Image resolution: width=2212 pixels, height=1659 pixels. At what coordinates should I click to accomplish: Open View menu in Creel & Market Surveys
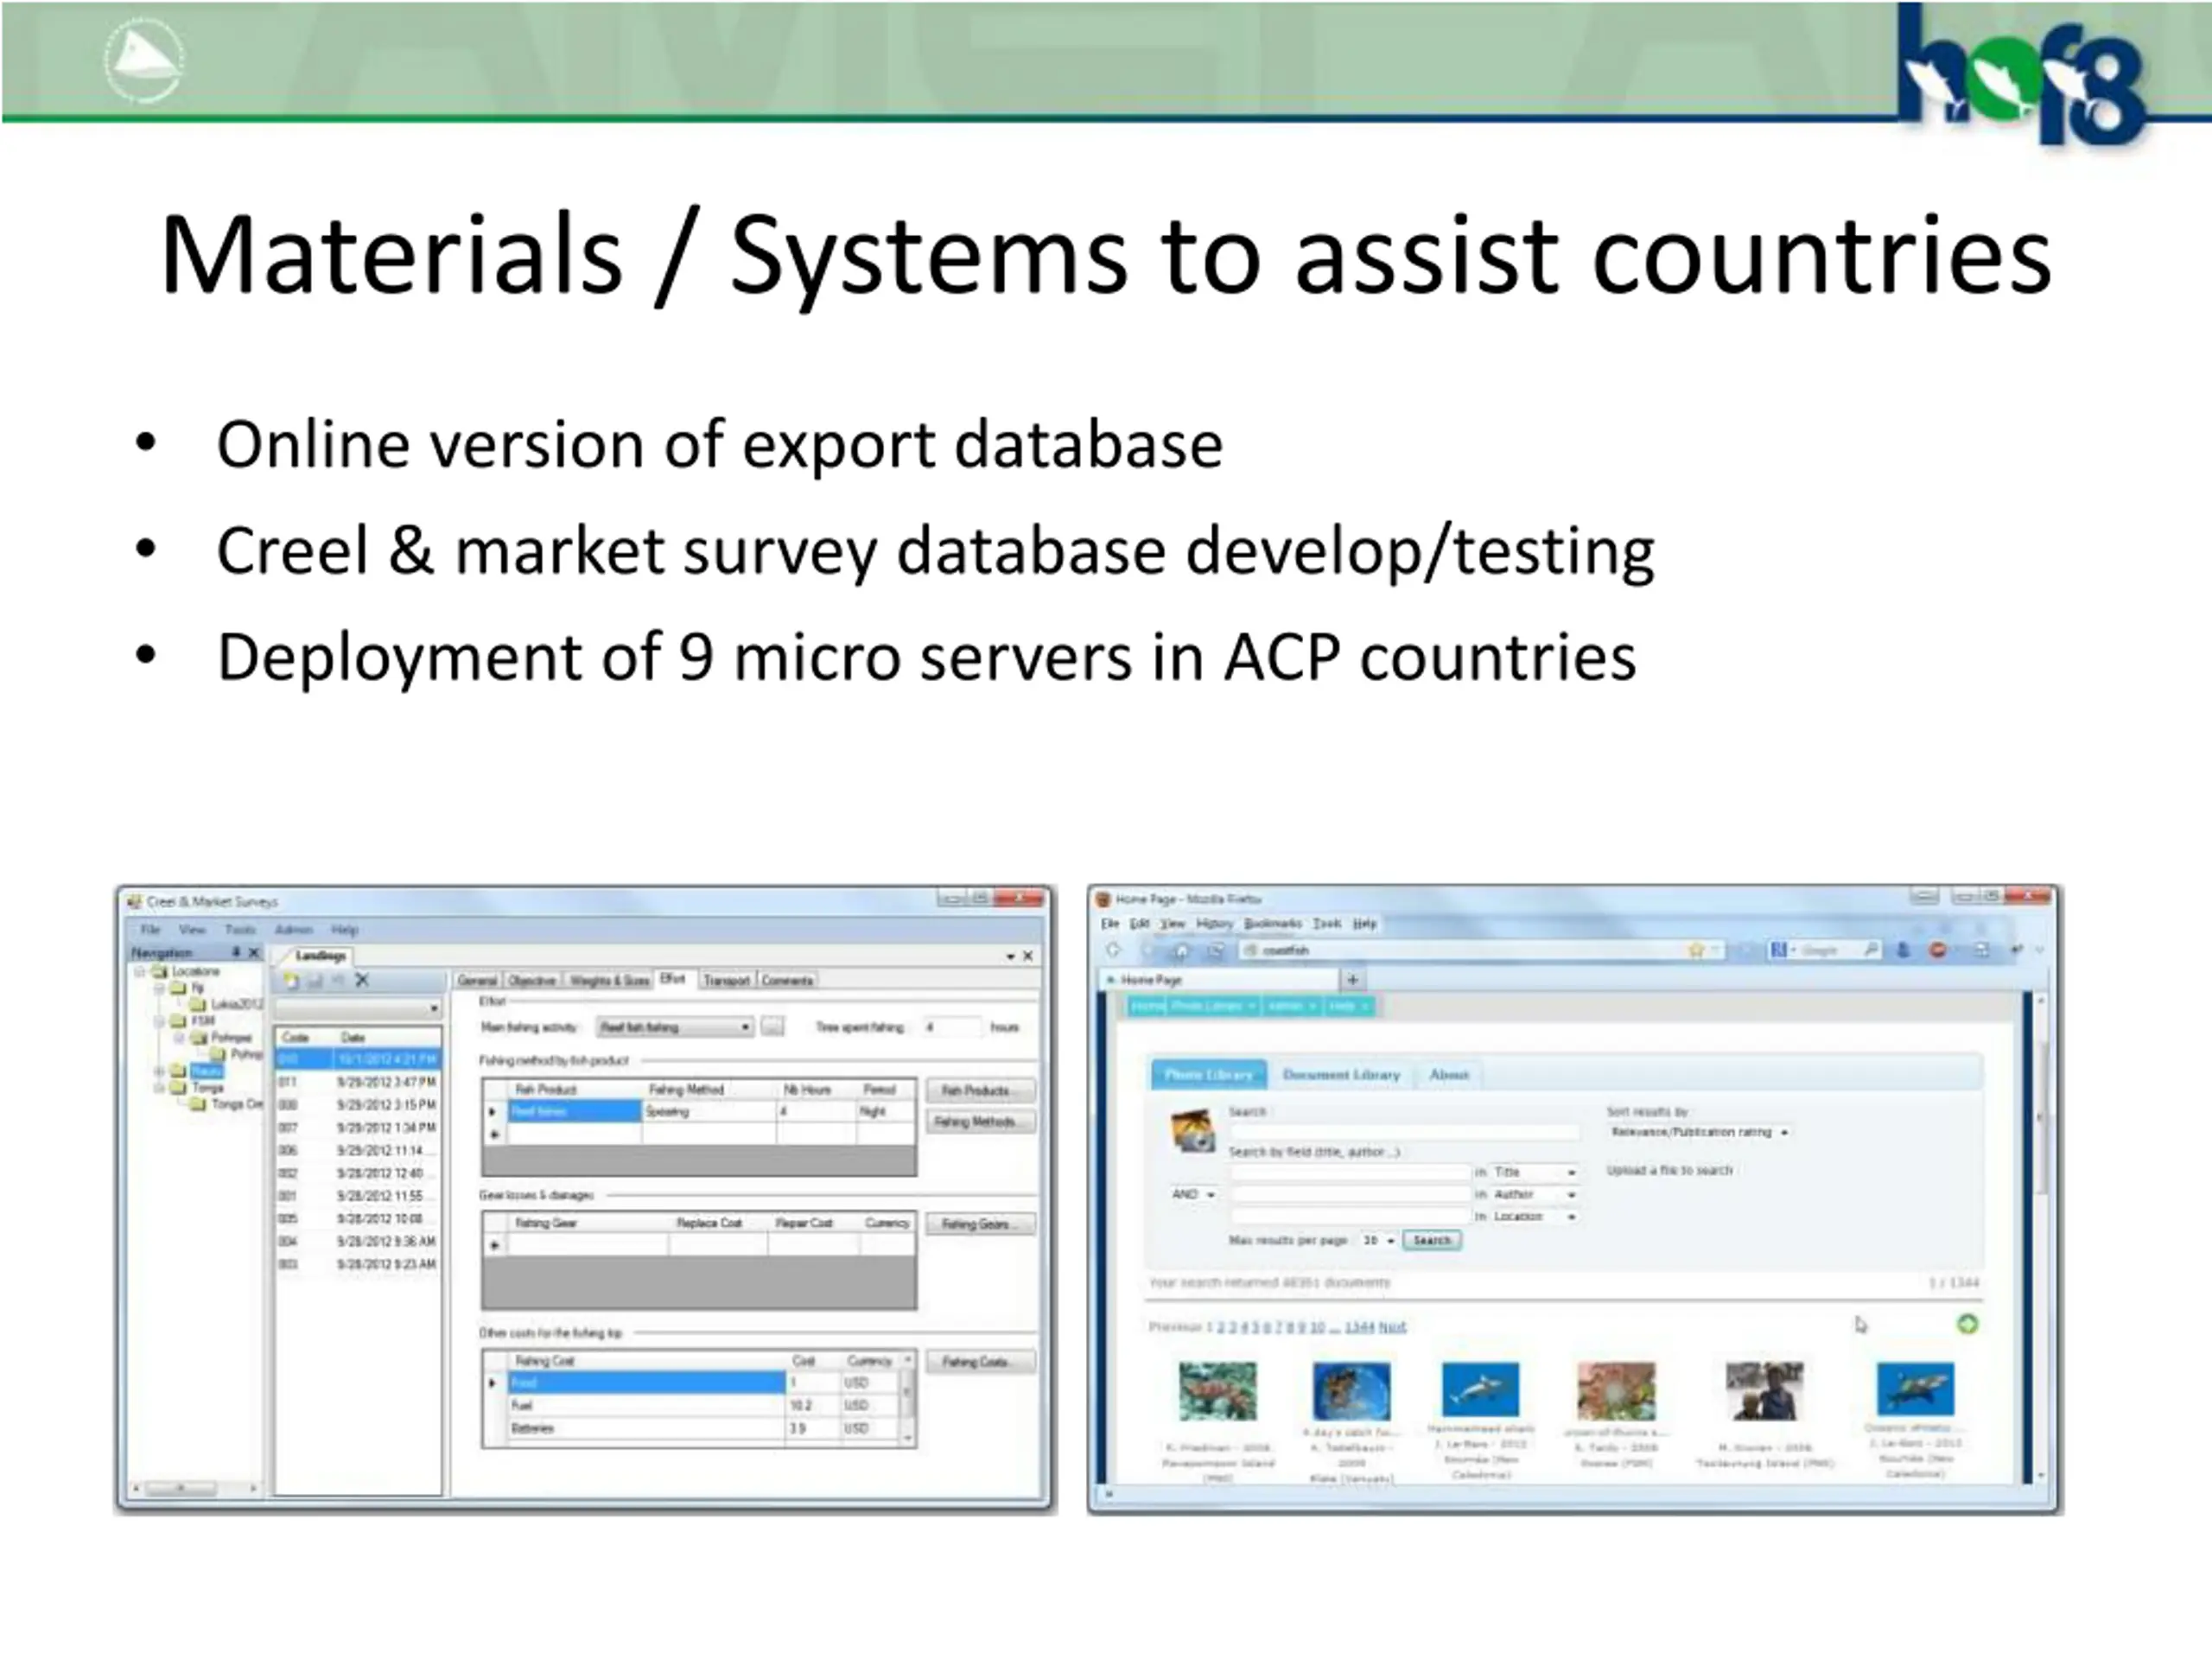(192, 929)
